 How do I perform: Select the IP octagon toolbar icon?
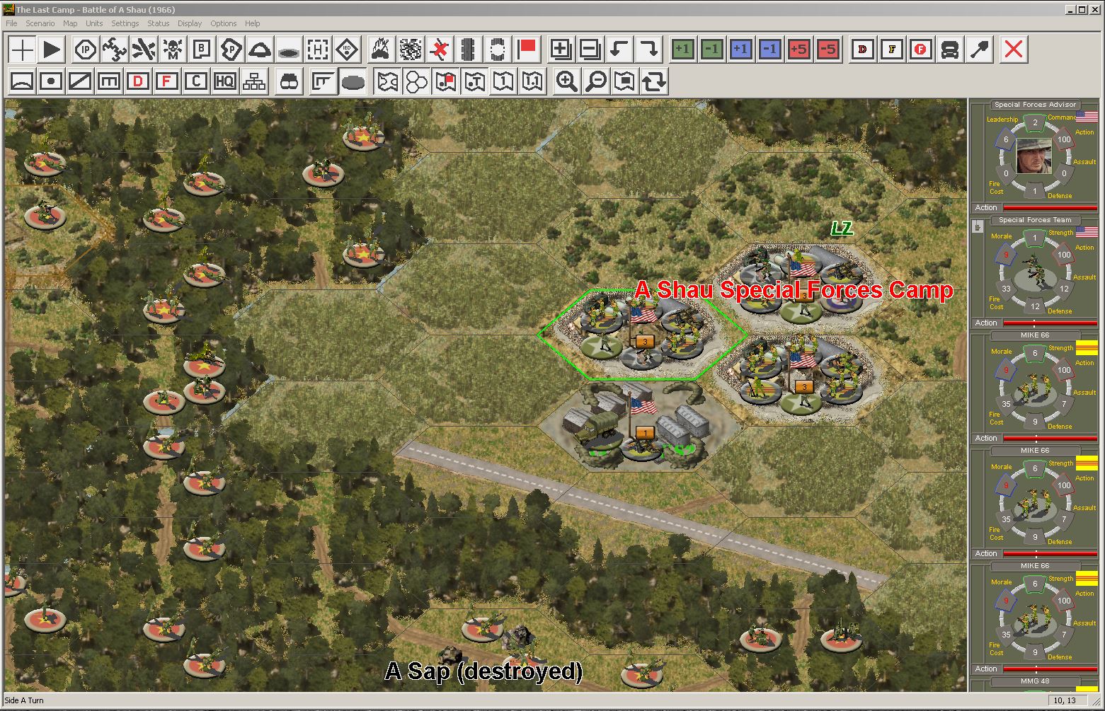86,50
